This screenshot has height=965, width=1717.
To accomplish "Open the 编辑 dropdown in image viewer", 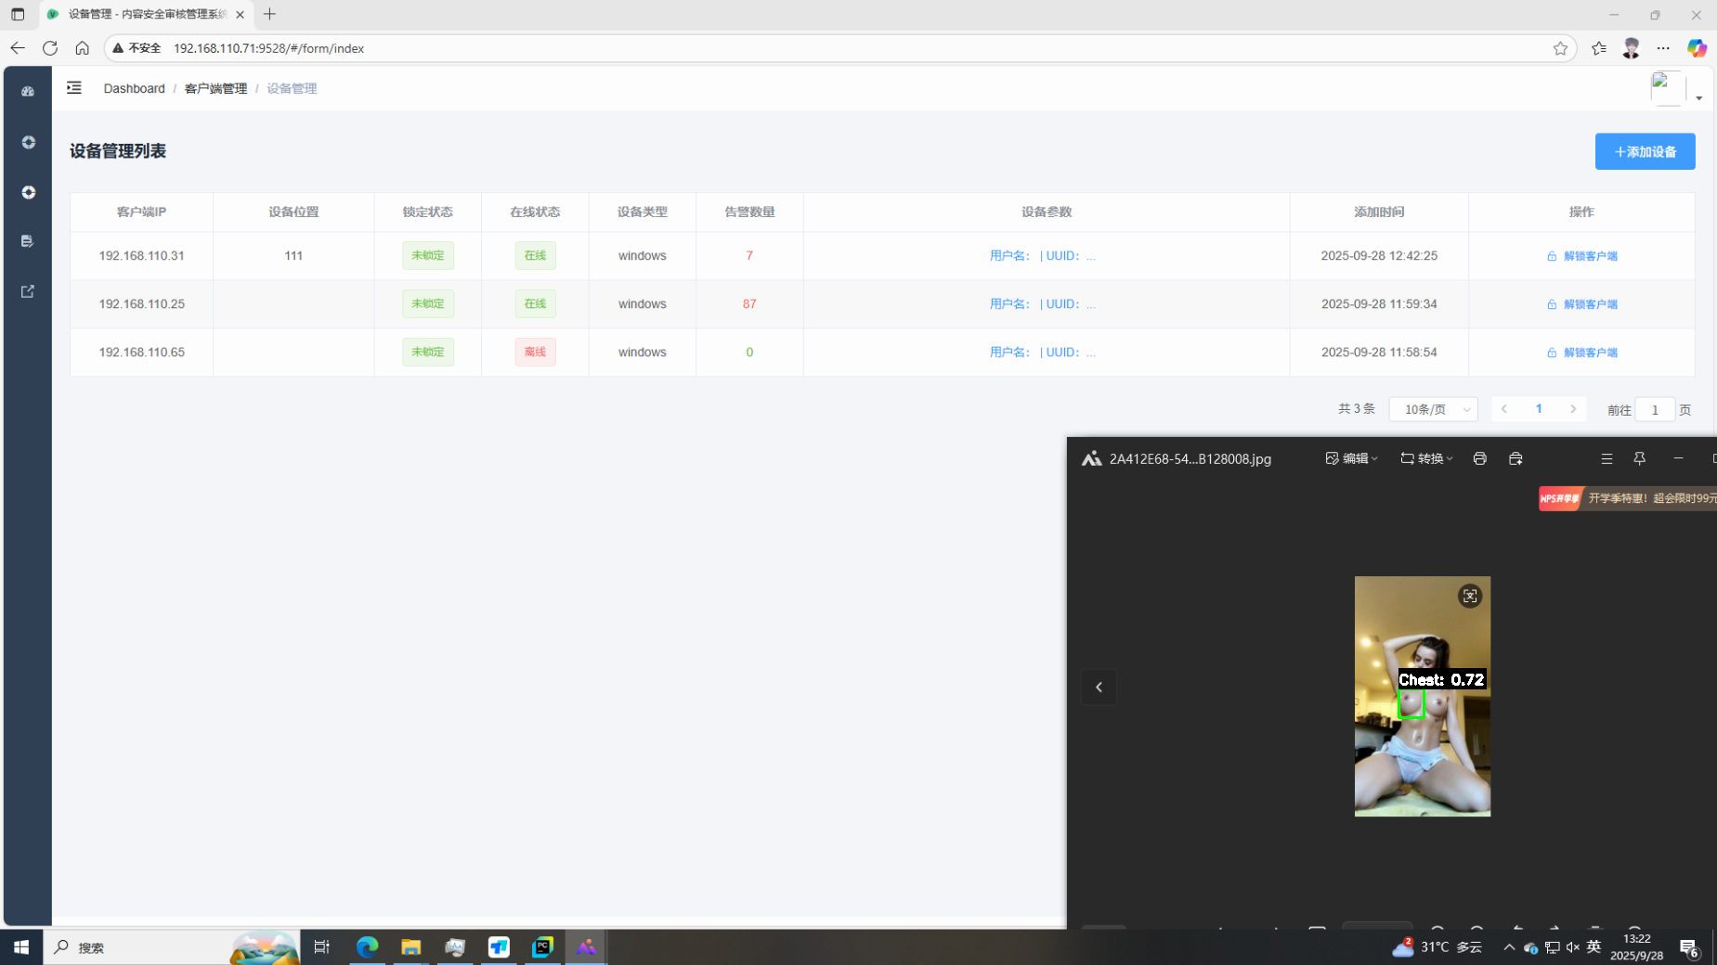I will (1351, 458).
